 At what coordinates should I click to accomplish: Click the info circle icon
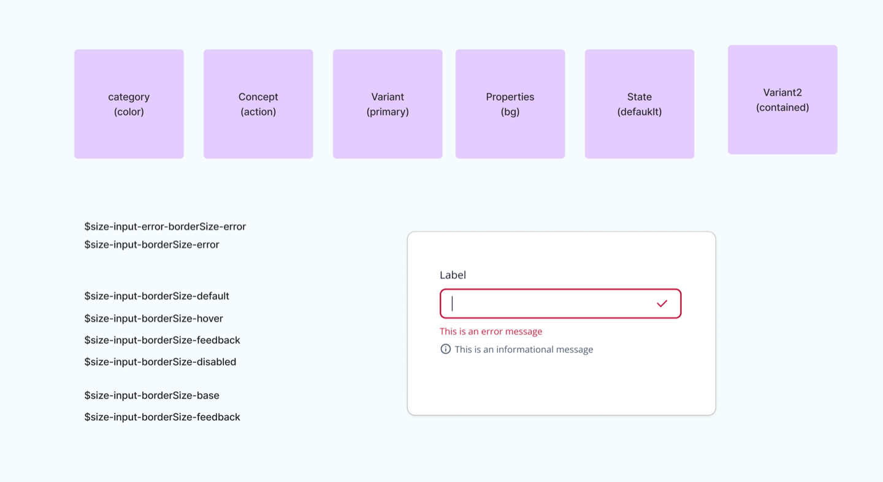446,349
